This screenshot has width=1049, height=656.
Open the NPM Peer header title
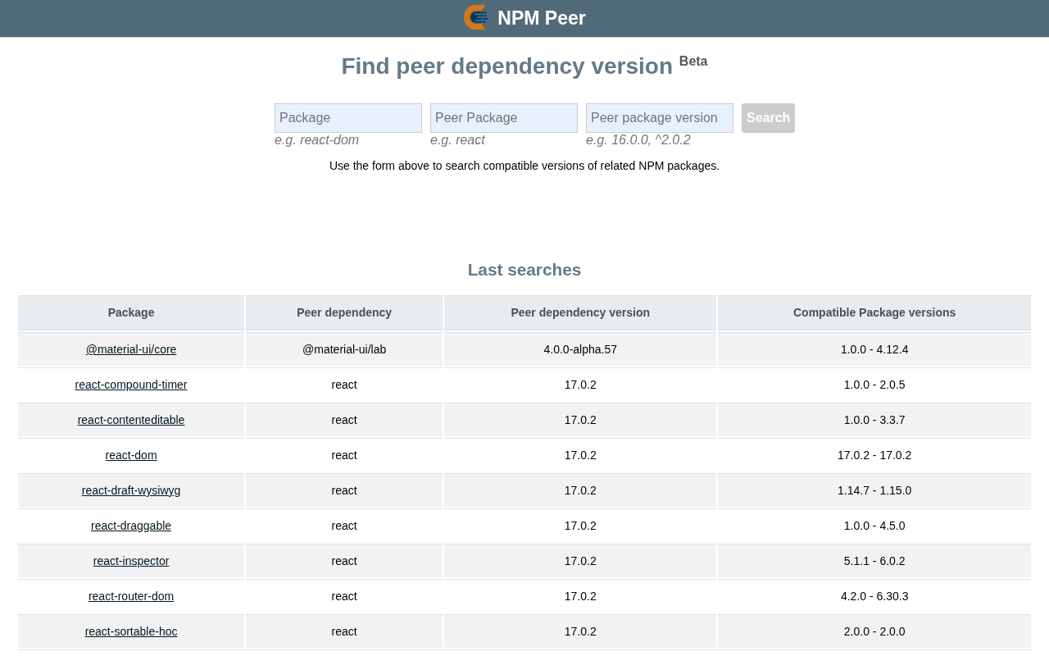541,18
